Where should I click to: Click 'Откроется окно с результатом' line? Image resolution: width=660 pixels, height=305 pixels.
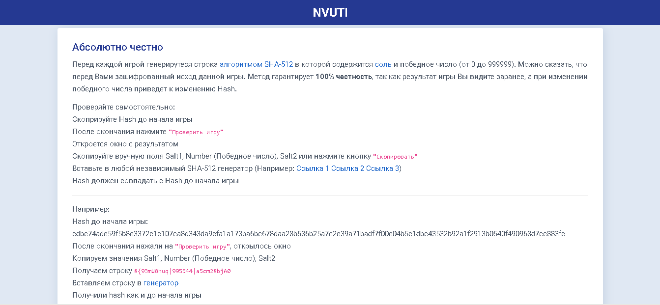pos(125,144)
